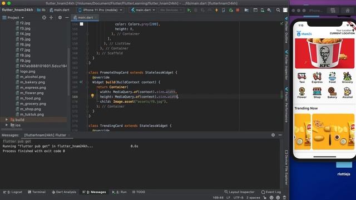The image size is (356, 200).
Task: Tap CURRENT LOCATION in simulator app header
Action: (x=342, y=33)
